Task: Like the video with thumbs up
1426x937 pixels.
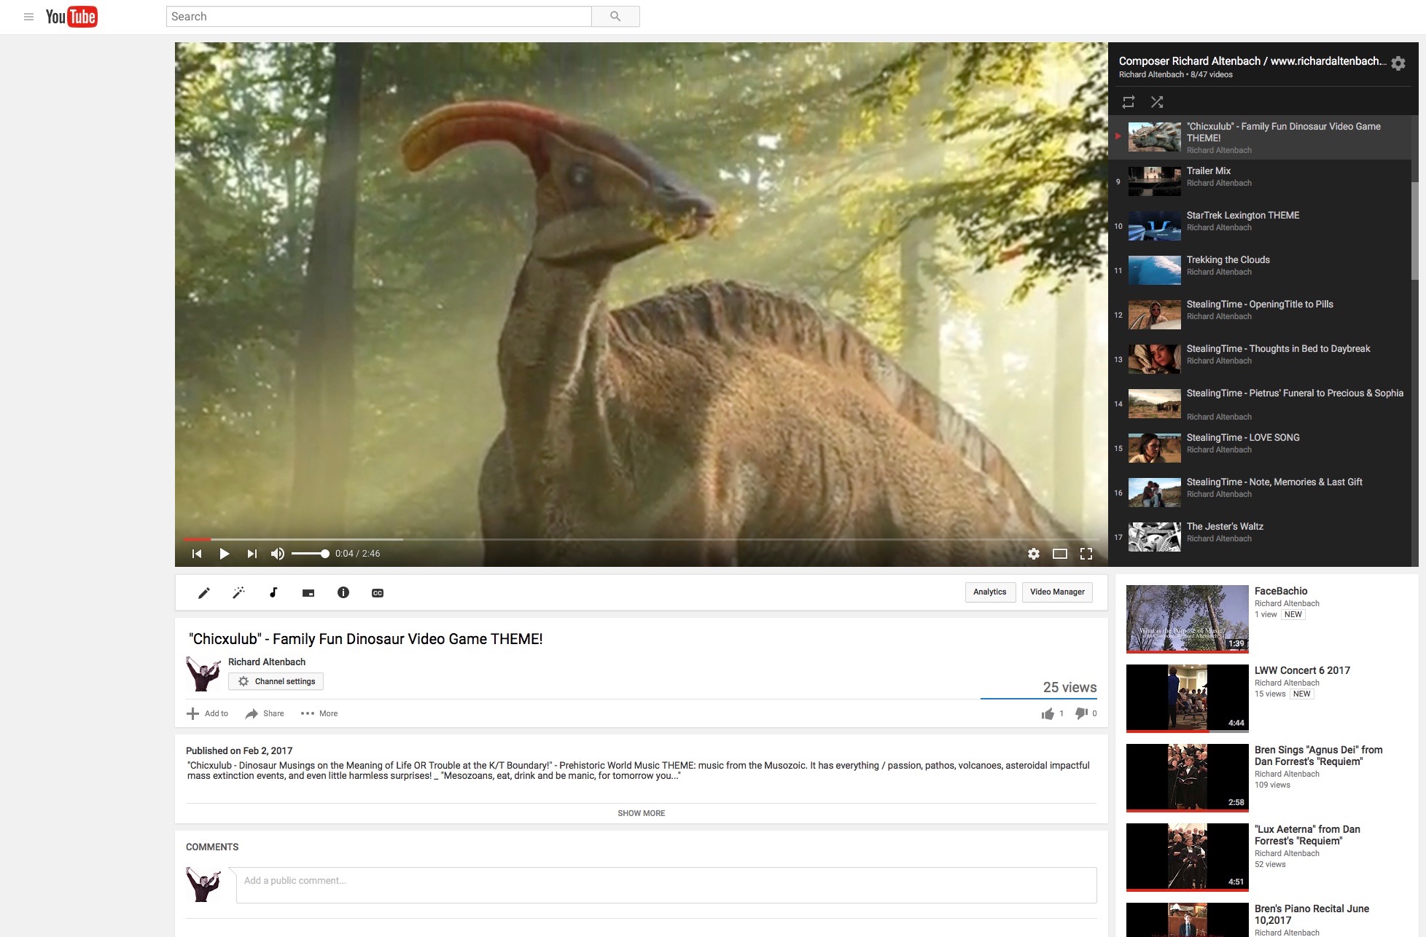Action: click(x=1053, y=713)
